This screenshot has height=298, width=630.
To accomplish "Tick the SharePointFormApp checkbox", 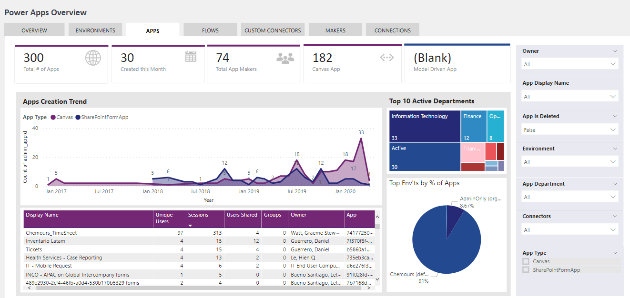I will click(526, 270).
